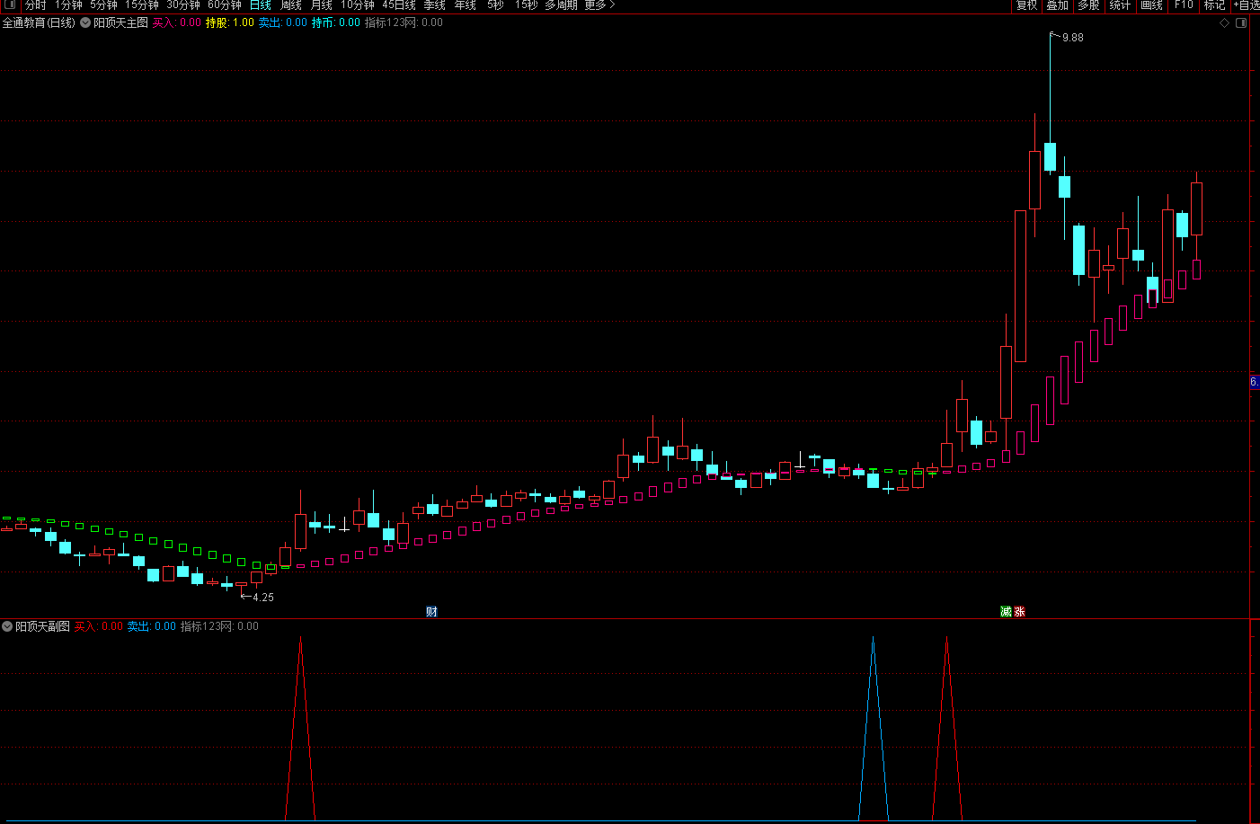Click the 9.88 high price label
1260x824 pixels.
(1073, 38)
